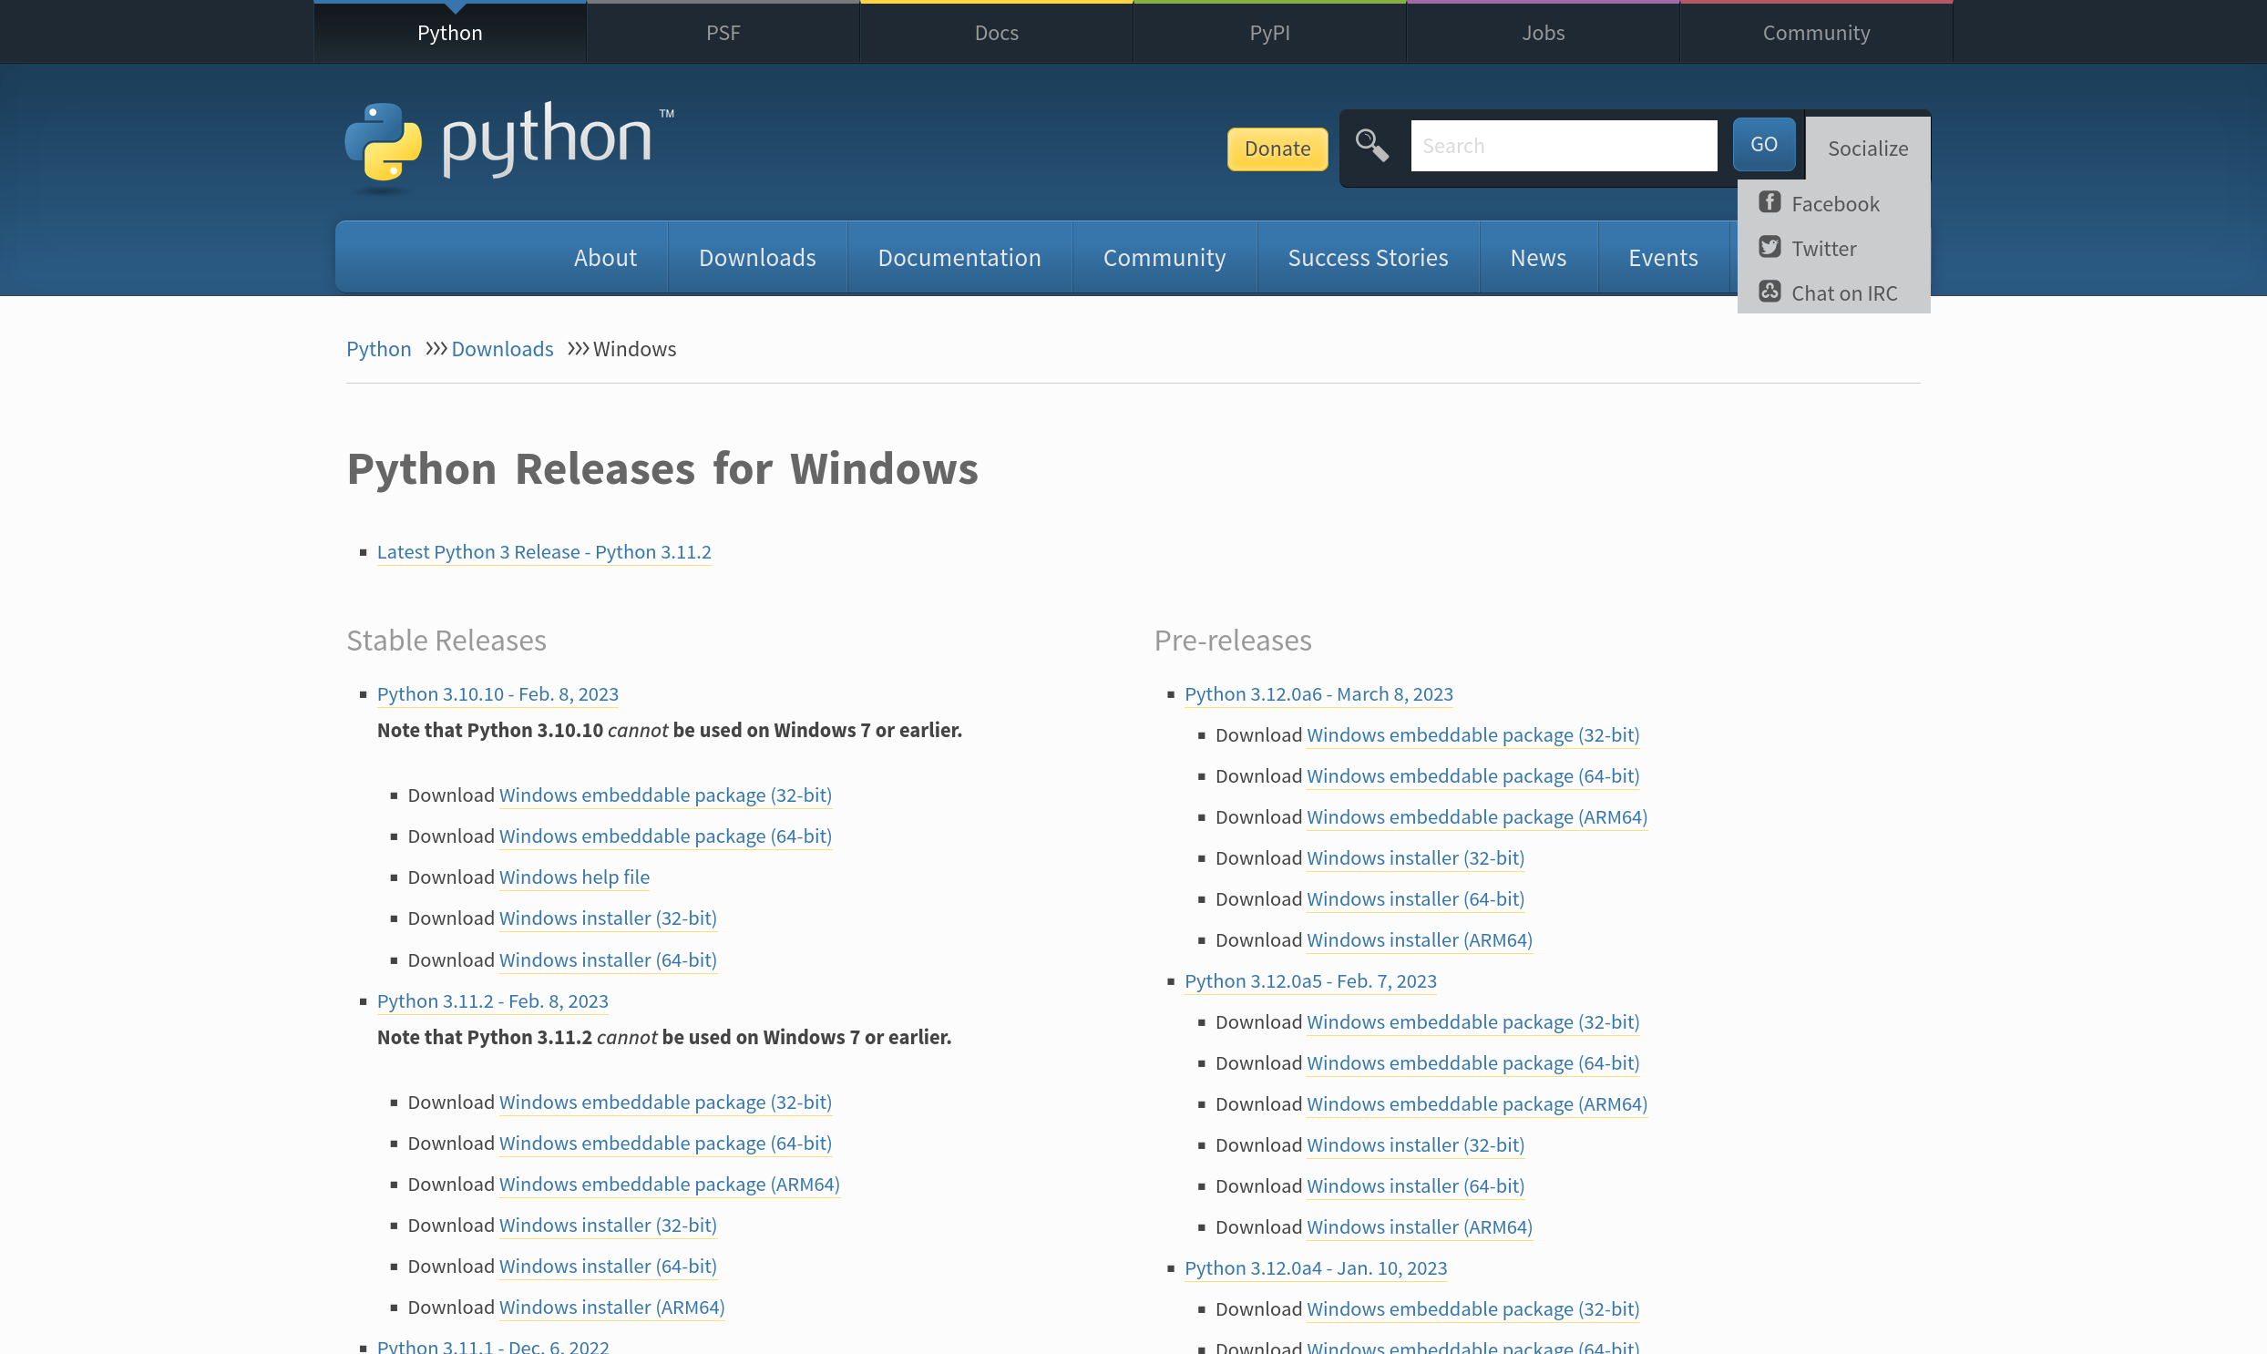
Task: Open the Python 3.10.10 release page
Action: click(x=498, y=693)
